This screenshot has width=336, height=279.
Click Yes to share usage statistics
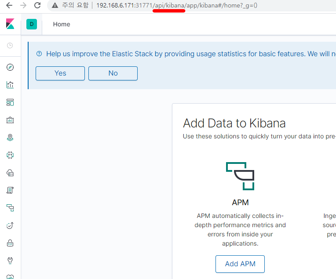60,73
